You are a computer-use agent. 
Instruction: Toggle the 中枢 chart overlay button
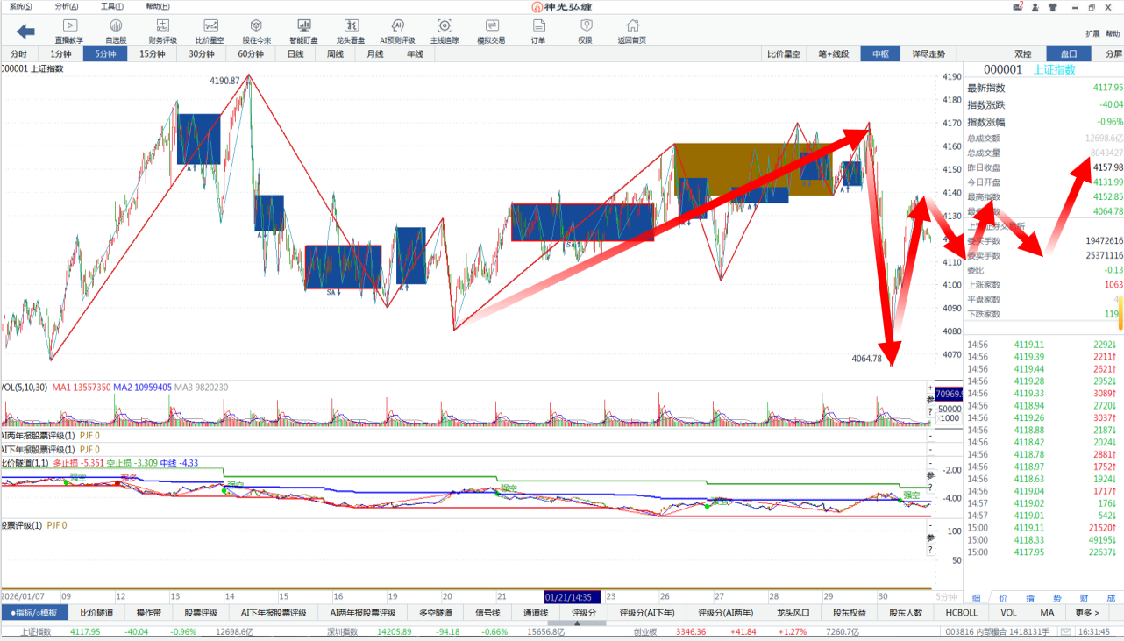click(880, 53)
